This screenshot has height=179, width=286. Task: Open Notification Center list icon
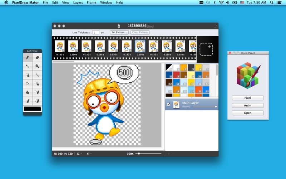coord(279,3)
